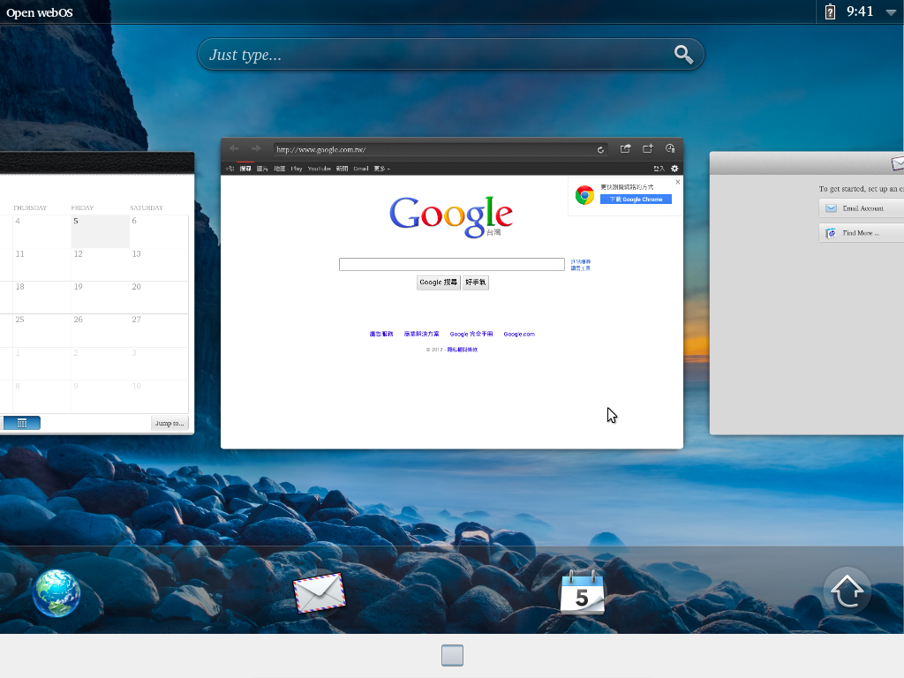Toggle the month view button in Calendar
This screenshot has height=678, width=904.
(x=22, y=423)
